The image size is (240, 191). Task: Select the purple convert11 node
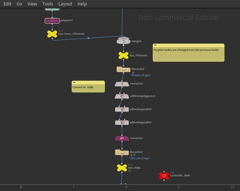[122, 138]
